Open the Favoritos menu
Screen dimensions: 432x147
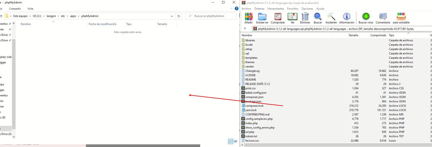(x=293, y=8)
